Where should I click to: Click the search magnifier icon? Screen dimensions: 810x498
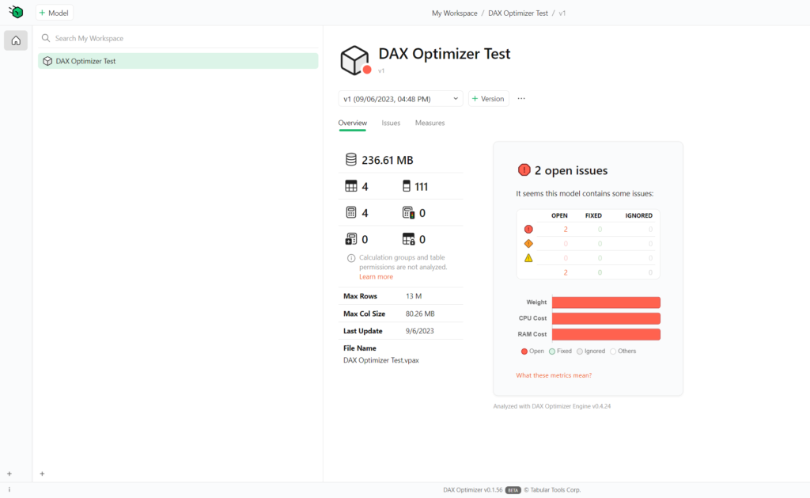(46, 38)
